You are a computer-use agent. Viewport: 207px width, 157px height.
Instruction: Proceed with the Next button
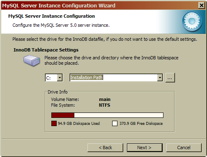click(x=145, y=148)
